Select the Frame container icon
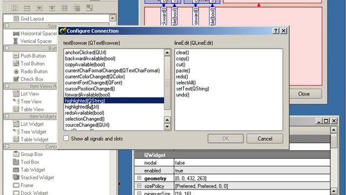Viewport: 346px width, 195px height. tap(16, 185)
